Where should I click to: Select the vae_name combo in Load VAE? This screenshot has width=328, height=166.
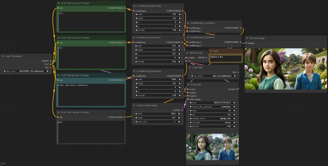point(214,76)
